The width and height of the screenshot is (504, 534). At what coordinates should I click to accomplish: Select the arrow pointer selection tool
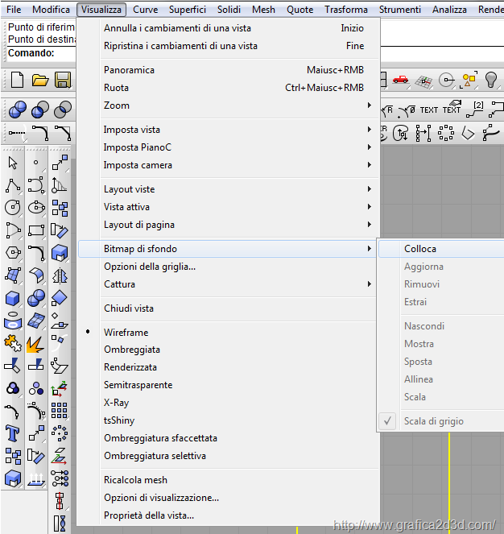pyautogui.click(x=13, y=164)
